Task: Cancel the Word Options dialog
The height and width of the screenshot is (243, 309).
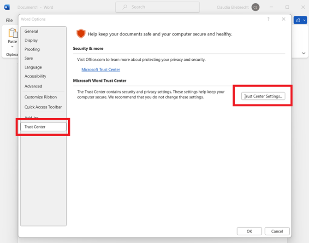Action: point(277,231)
